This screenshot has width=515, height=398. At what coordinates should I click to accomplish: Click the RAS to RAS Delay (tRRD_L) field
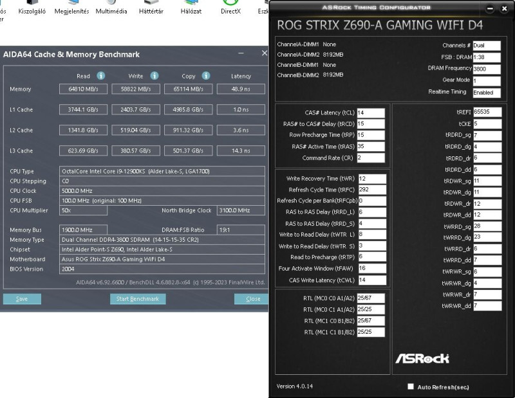coord(373,212)
